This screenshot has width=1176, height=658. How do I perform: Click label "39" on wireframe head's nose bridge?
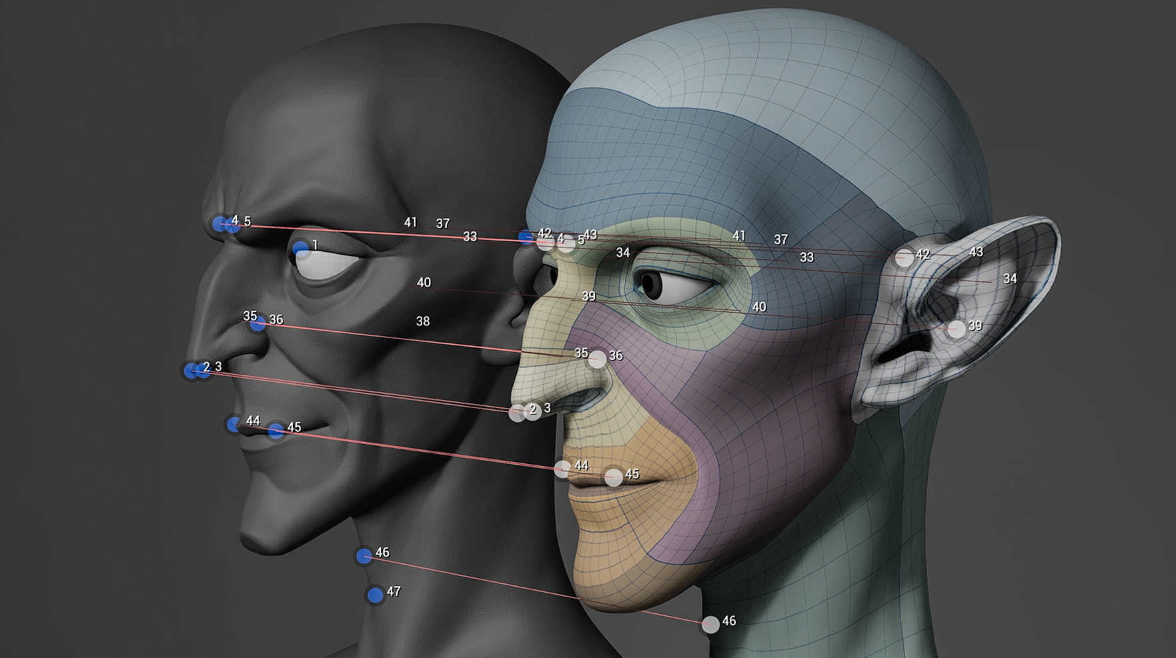tap(588, 297)
